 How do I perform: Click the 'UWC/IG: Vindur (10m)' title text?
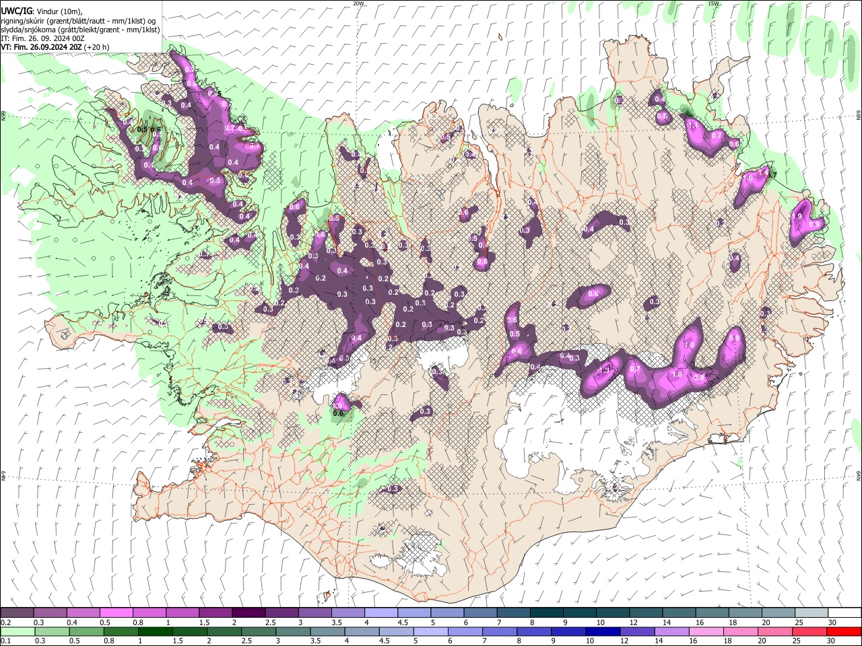[x=42, y=11]
